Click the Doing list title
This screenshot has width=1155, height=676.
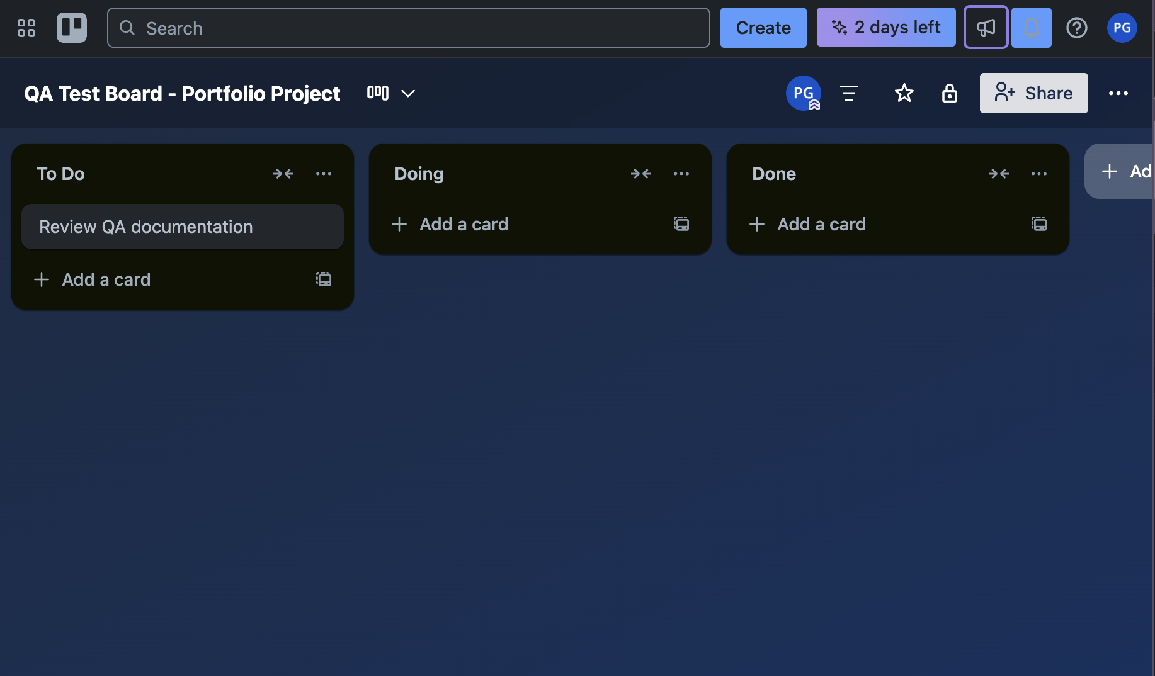(x=419, y=174)
